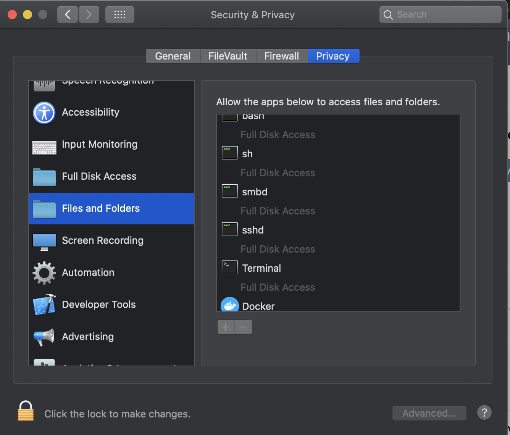Select the Automation gear icon

click(x=44, y=273)
